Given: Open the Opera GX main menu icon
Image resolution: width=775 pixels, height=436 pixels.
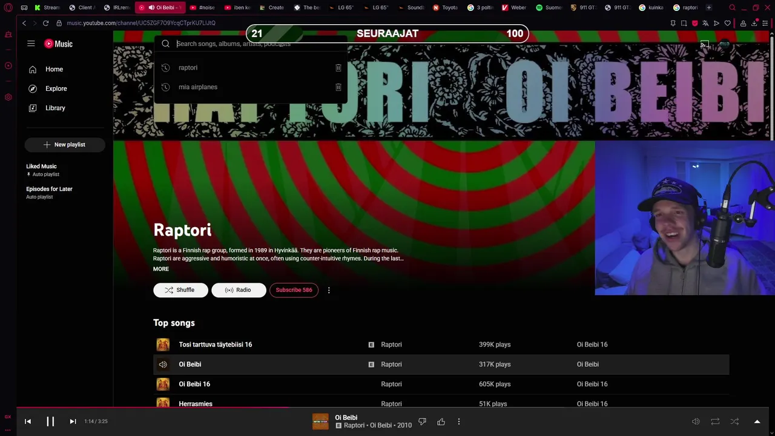Looking at the screenshot, I should [8, 7].
